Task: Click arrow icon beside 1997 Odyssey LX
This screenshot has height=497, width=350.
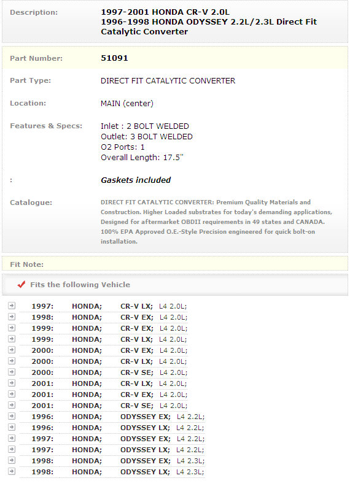Action: tap(12, 449)
